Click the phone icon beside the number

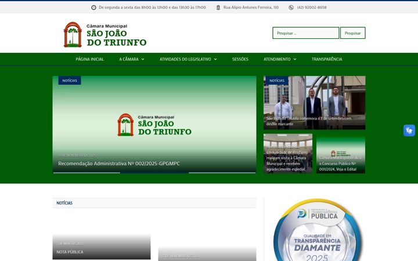click(x=291, y=8)
